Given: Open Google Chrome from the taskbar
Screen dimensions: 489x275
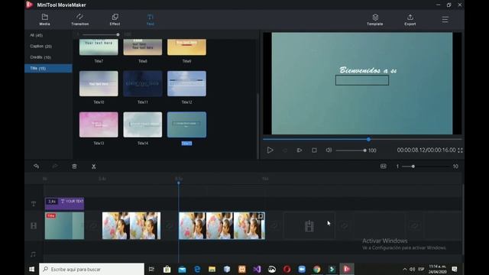Looking at the screenshot, I should (x=317, y=269).
